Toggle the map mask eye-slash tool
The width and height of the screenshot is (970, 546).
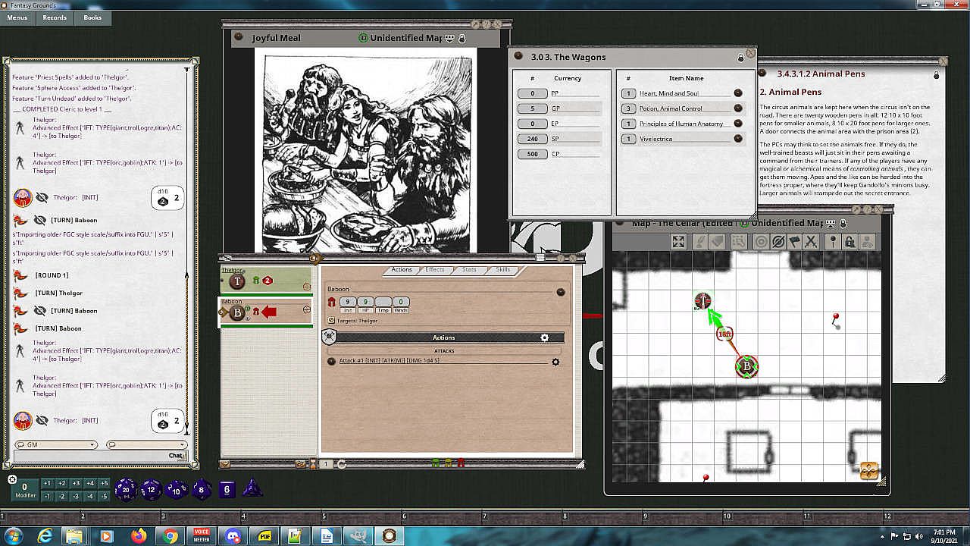point(778,242)
